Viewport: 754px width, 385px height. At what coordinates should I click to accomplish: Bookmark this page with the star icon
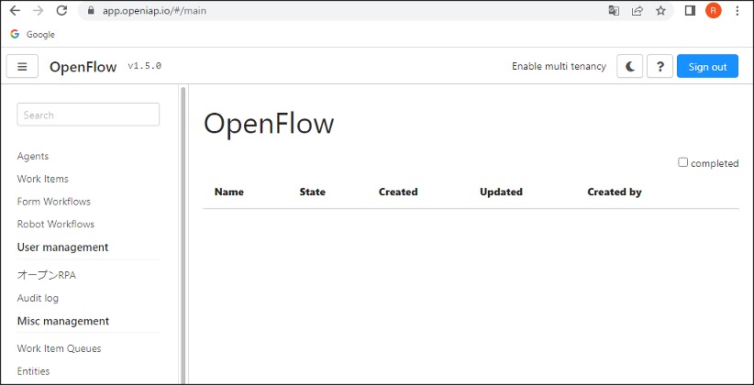point(660,11)
